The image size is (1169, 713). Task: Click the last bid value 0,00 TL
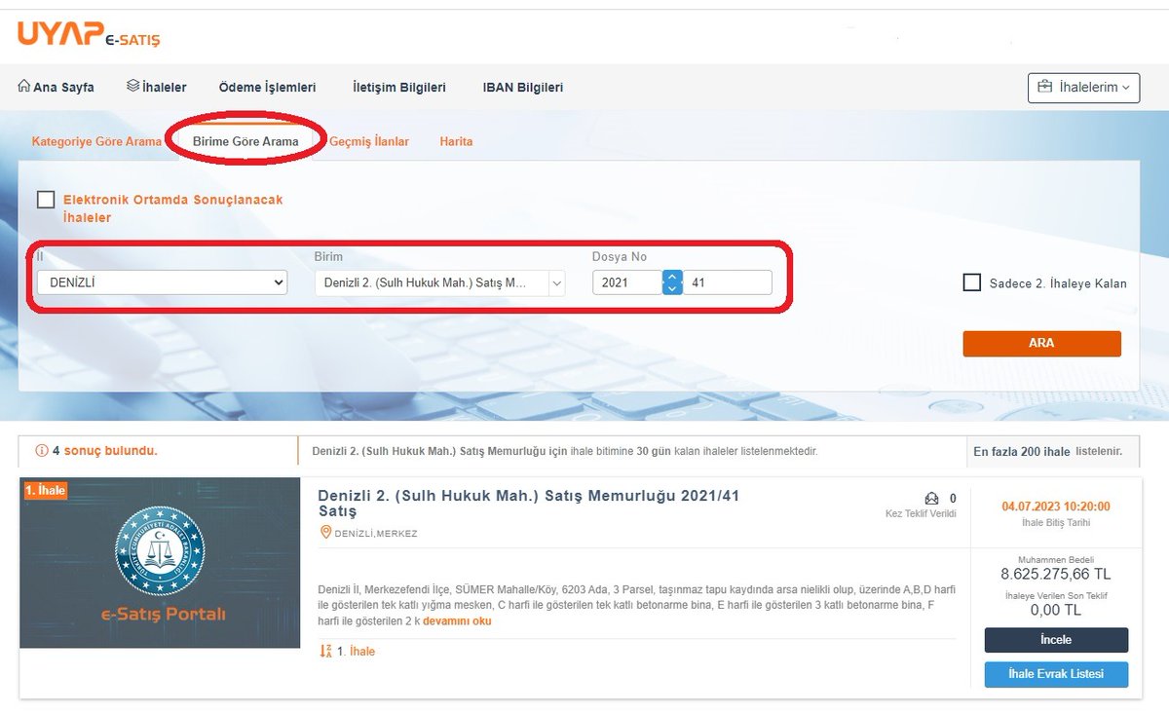coord(1056,611)
